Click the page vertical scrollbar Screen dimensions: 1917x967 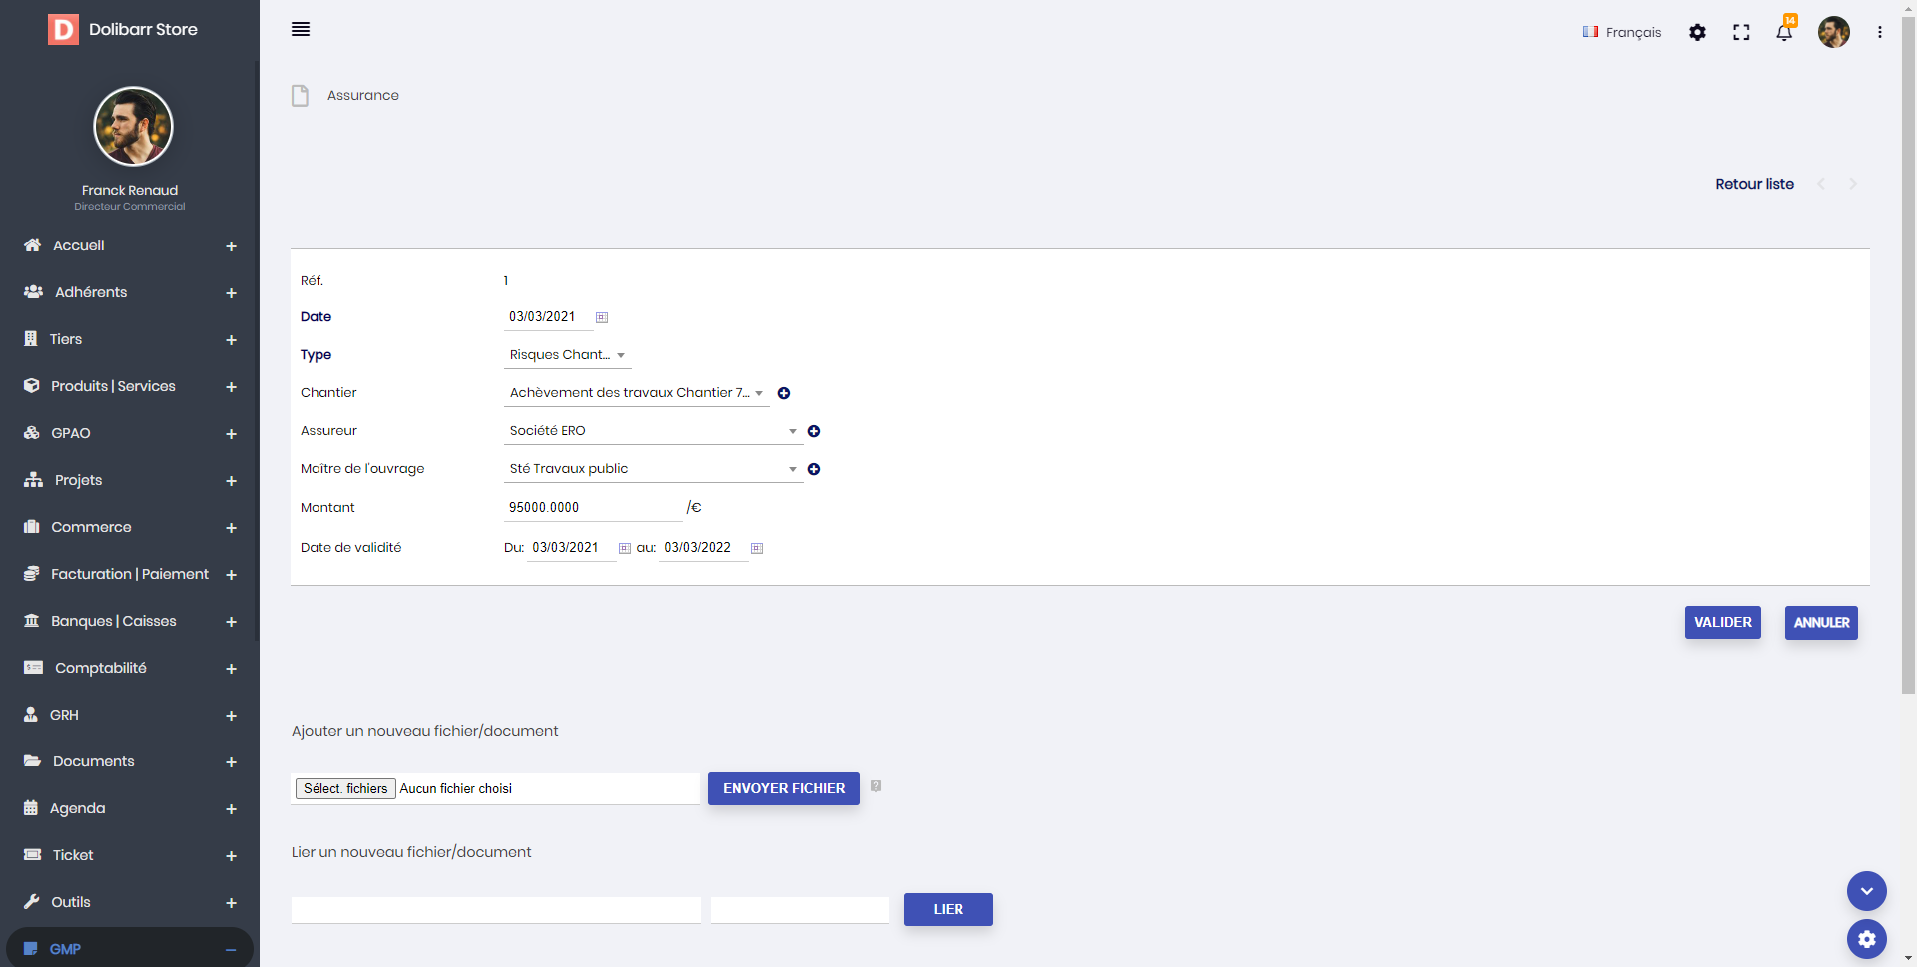1909,354
